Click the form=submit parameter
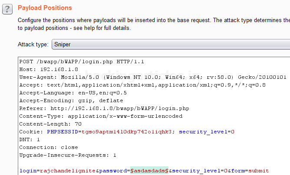290x175 pixels. (250, 171)
